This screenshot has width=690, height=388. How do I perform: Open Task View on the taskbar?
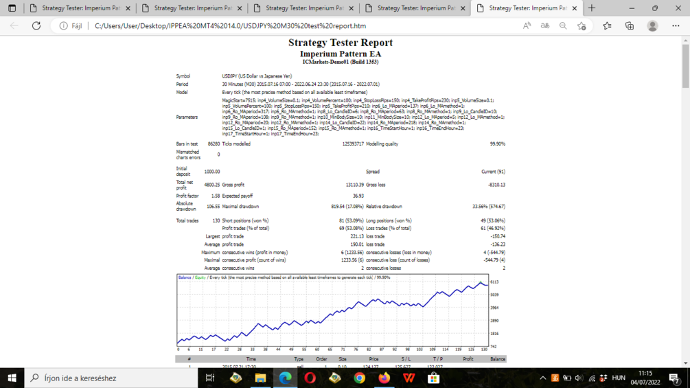click(210, 378)
